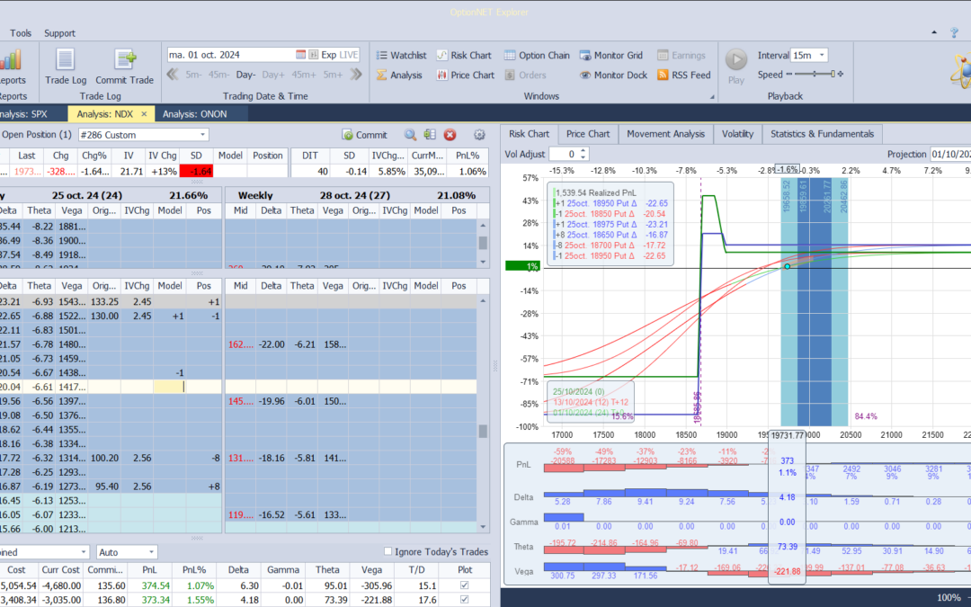Screen dimensions: 971x607
Task: Start playback with the Play button
Action: [736, 67]
